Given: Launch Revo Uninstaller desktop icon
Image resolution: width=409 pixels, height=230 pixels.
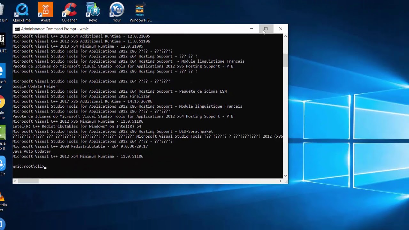Looking at the screenshot, I should pos(93,12).
